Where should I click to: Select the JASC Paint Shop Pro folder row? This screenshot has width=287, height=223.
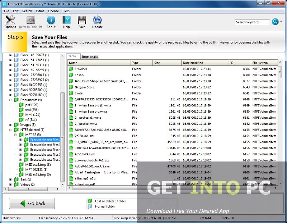[x=173, y=81]
